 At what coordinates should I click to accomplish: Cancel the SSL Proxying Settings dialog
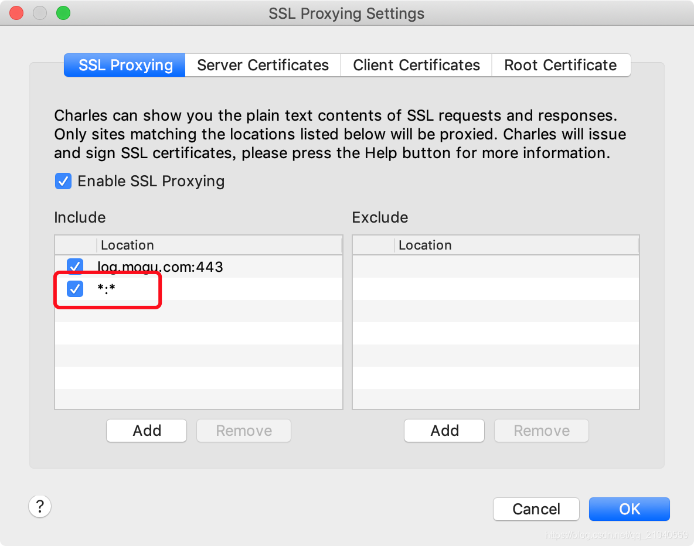pos(536,509)
